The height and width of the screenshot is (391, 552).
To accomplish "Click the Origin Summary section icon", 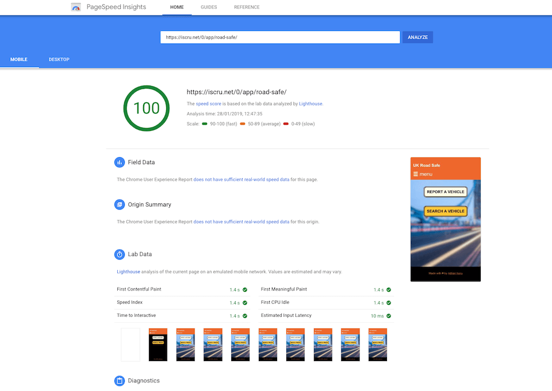I will coord(120,204).
